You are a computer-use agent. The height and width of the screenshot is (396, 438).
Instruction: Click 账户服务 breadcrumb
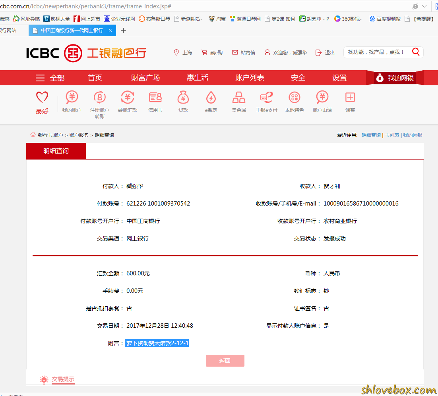point(79,135)
